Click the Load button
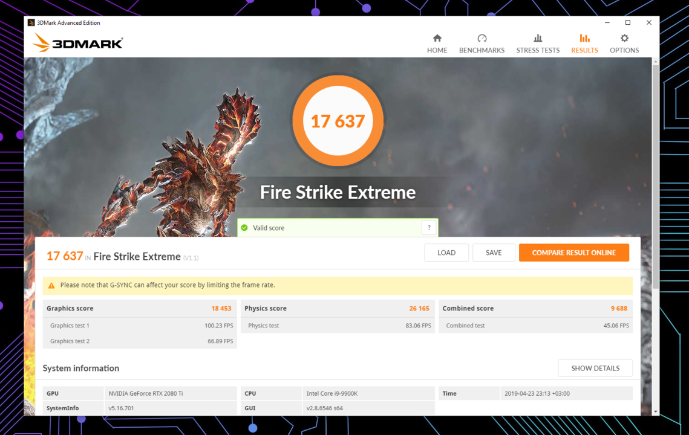Viewport: 689px width, 435px height. [x=446, y=253]
